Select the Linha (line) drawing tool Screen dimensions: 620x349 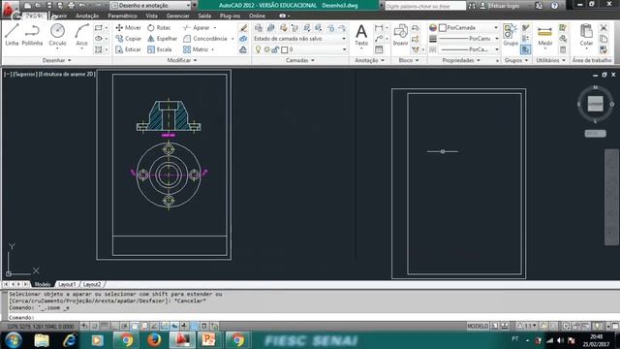click(12, 35)
